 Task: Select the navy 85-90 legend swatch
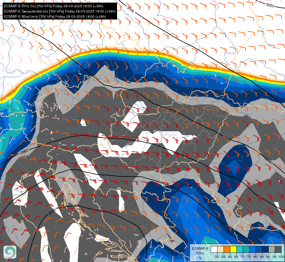265,249
